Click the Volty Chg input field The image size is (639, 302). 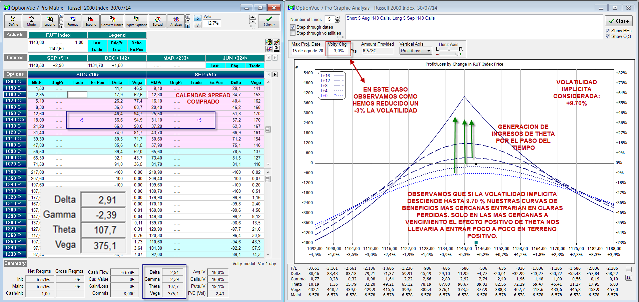coord(338,51)
